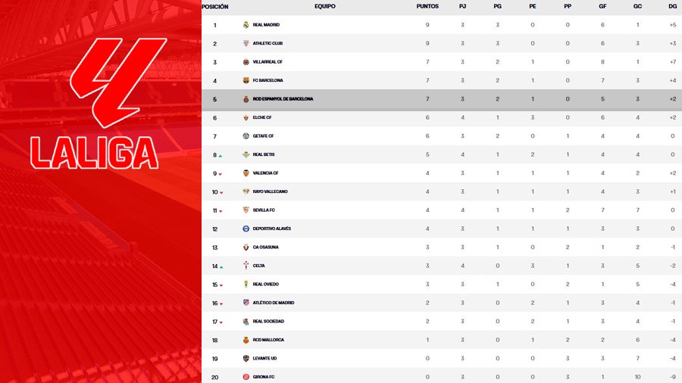Screen dimensions: 682x383
Task: Click the DG column header
Action: pyautogui.click(x=673, y=6)
